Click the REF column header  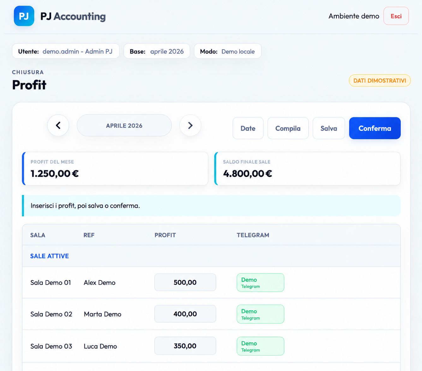(89, 235)
